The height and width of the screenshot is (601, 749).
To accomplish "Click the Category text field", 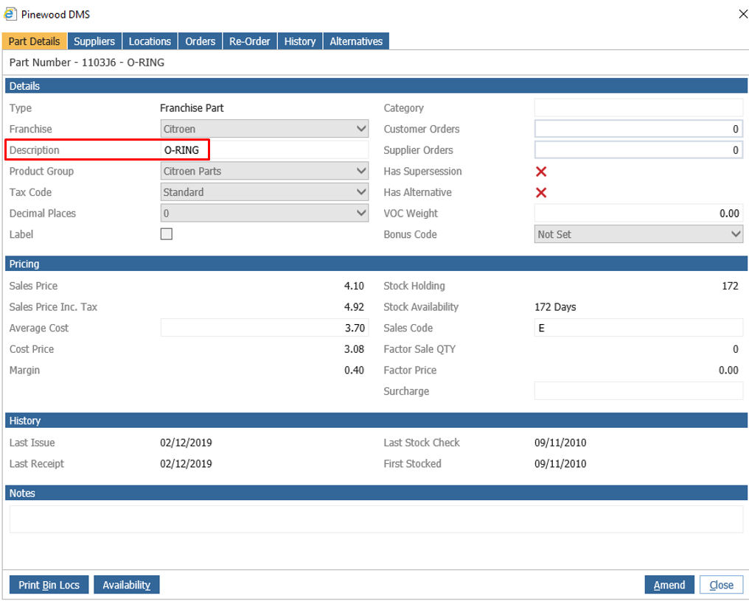I will click(x=638, y=108).
